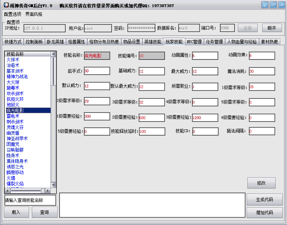The image size is (287, 225).
Task: Click the 载入 load button
Action: tap(16, 212)
